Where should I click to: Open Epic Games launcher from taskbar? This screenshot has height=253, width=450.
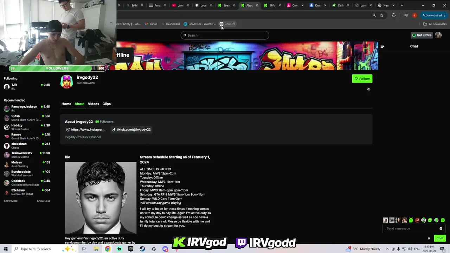[130, 249]
